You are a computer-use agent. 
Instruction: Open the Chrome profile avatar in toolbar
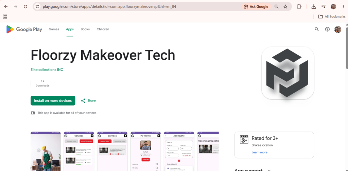click(x=333, y=7)
